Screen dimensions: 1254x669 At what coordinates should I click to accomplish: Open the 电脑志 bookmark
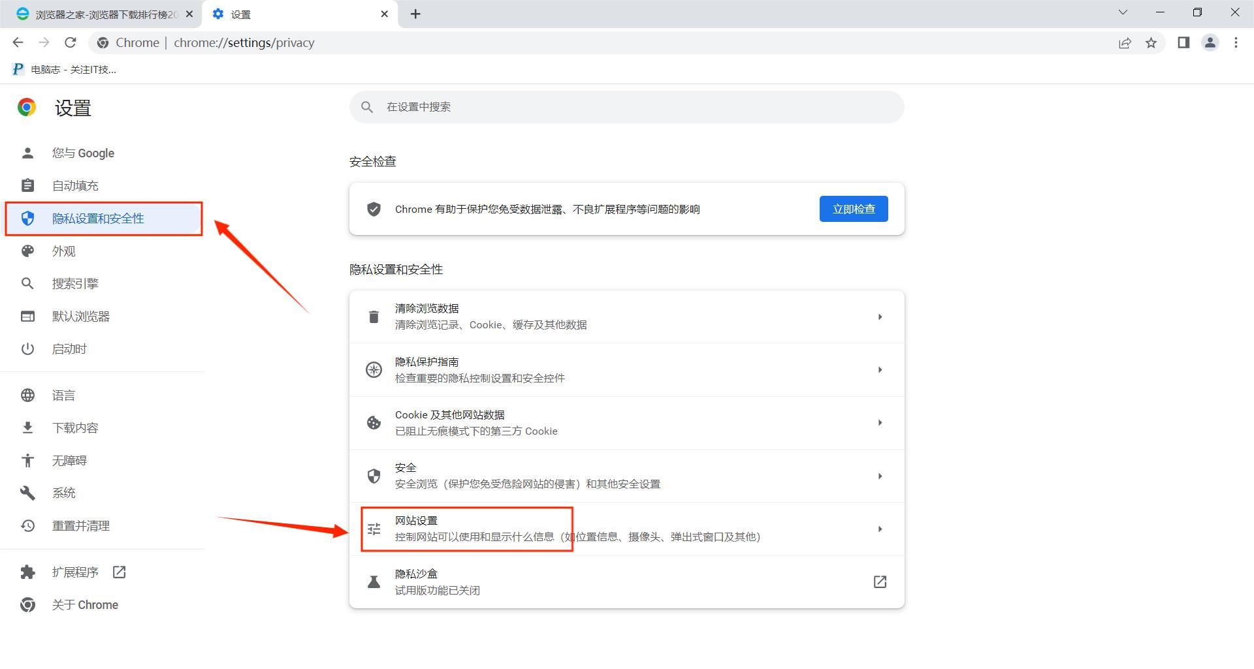pyautogui.click(x=65, y=70)
